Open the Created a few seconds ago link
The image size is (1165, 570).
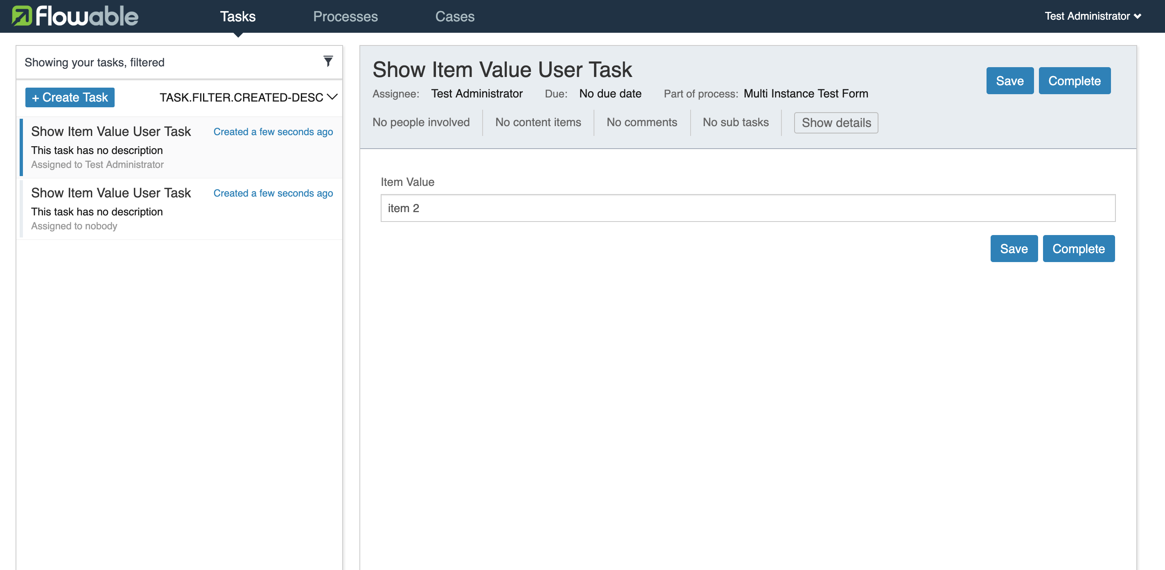point(273,131)
